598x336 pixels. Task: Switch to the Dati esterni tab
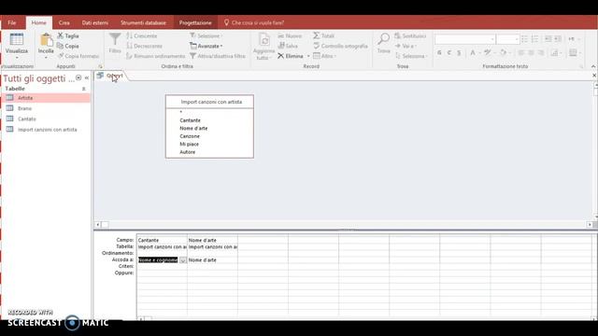click(x=95, y=22)
